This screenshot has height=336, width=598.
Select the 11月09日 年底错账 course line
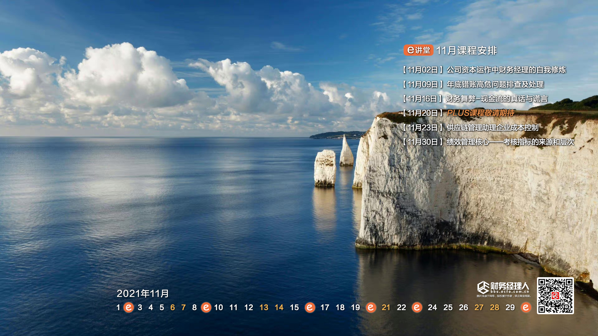(473, 84)
